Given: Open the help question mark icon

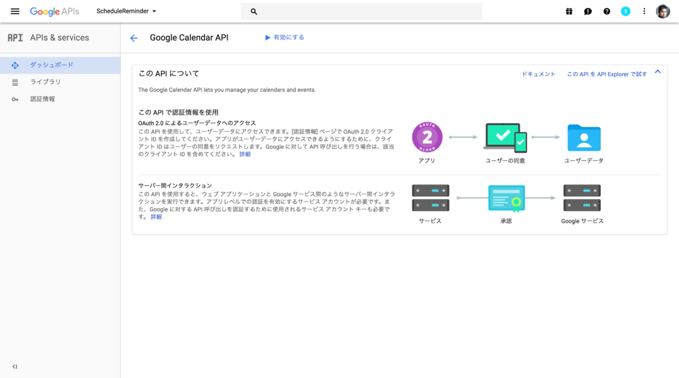Looking at the screenshot, I should coord(607,12).
